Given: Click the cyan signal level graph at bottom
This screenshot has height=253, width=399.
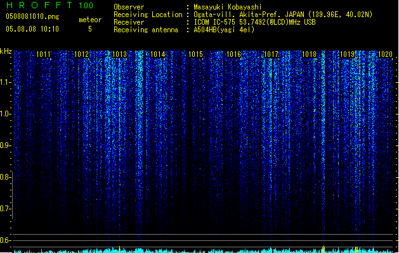Looking at the screenshot, I should click(x=203, y=250).
